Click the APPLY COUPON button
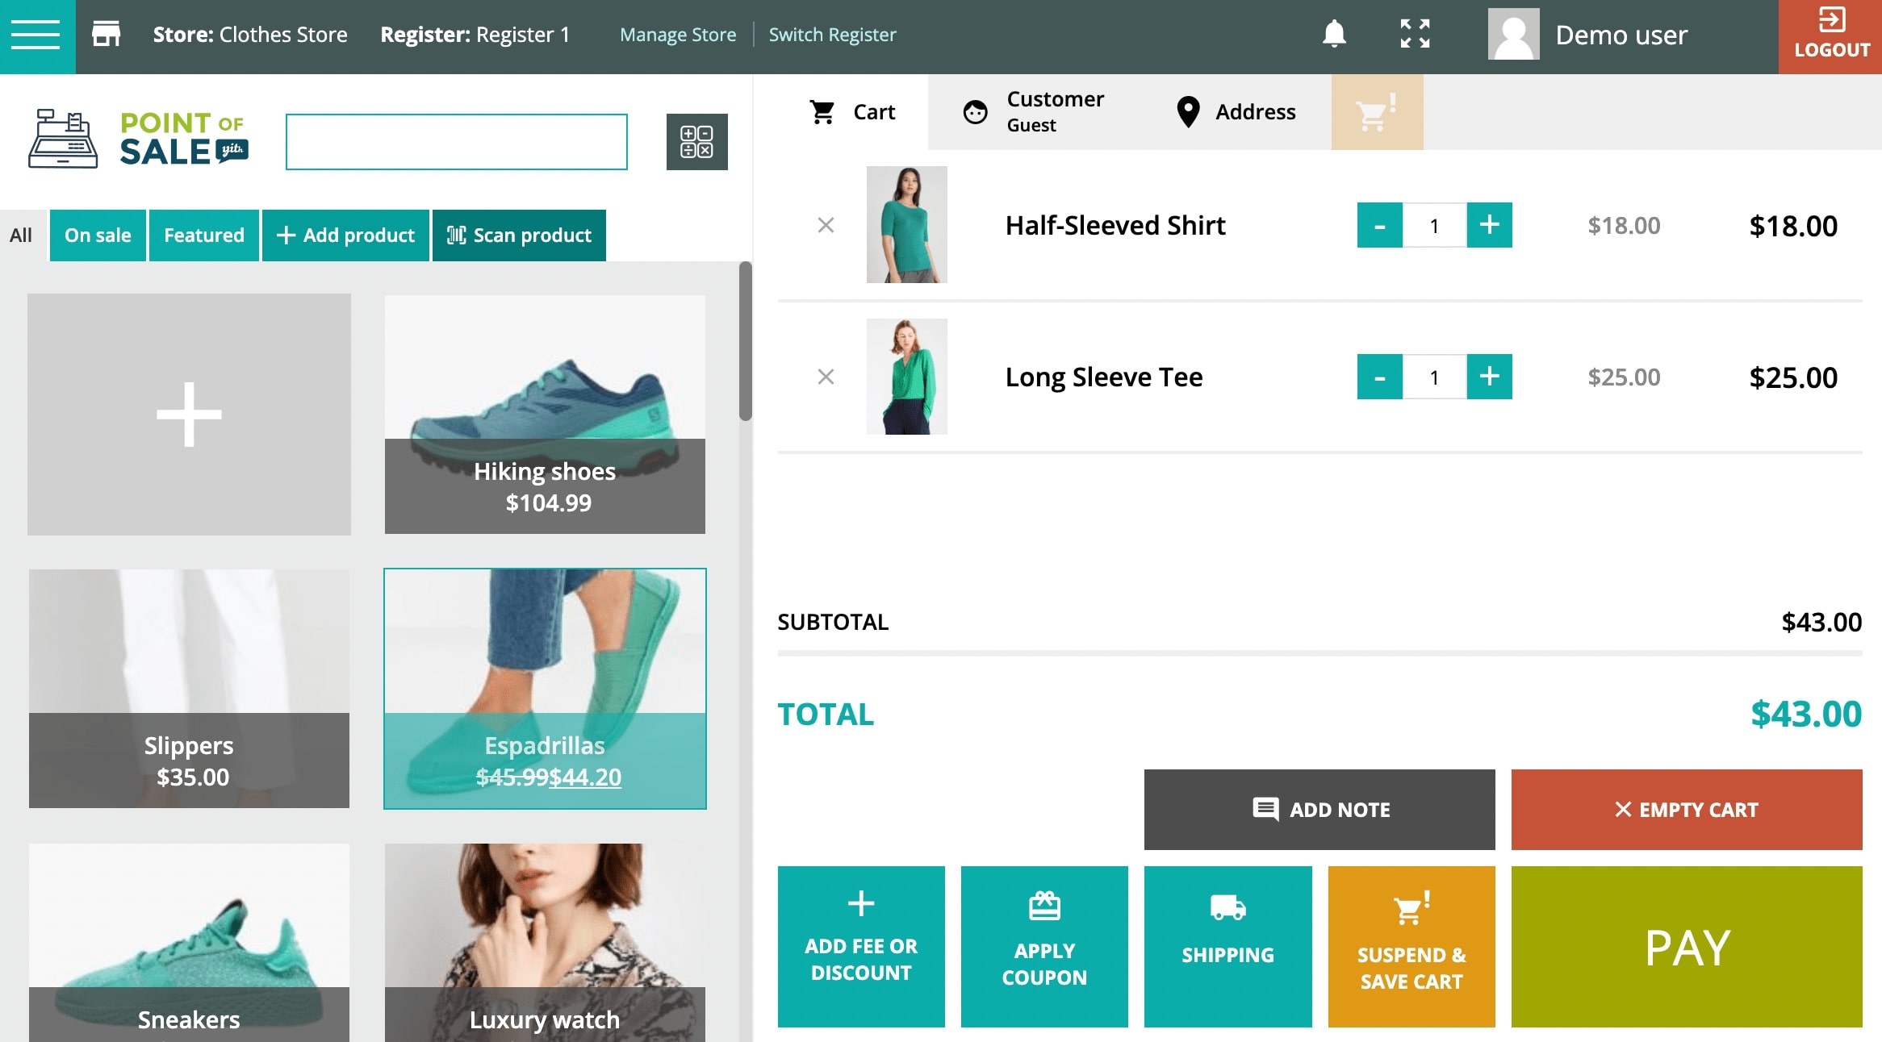Screen dimensions: 1882x1042 (x=1044, y=946)
